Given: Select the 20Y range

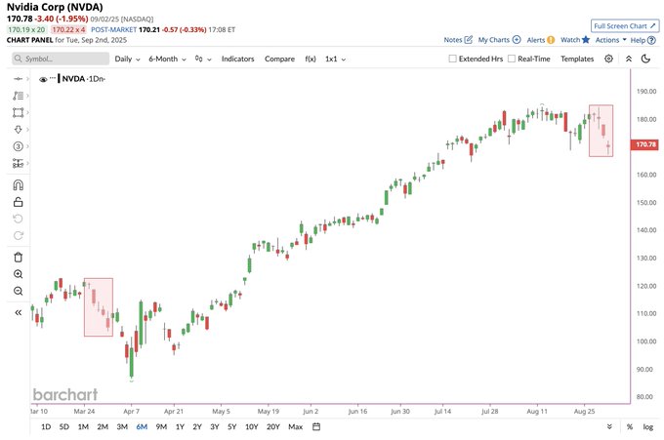Looking at the screenshot, I should click(x=273, y=427).
